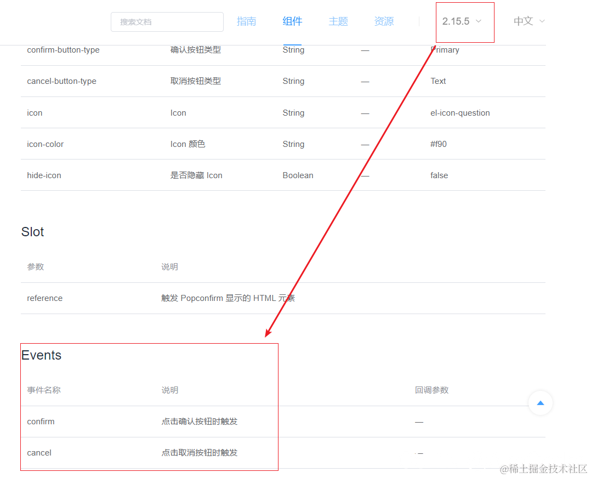Click the Slot section heading
The image size is (591, 478).
click(x=33, y=232)
